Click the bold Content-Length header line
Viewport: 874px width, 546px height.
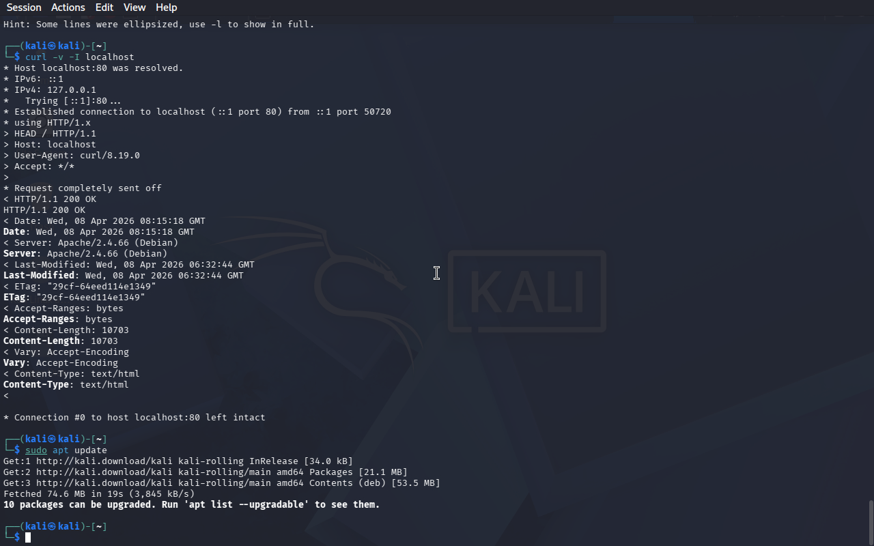click(x=61, y=341)
